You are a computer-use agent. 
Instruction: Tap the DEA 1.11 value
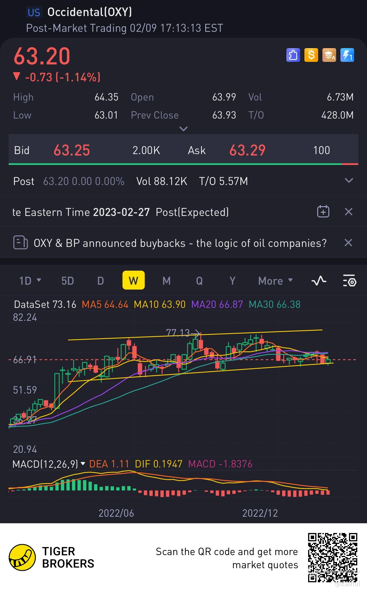[x=109, y=464]
